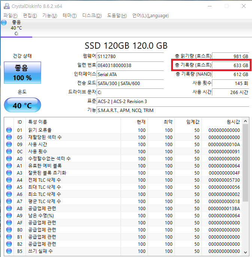Minimize the CrystalDiskInfo window
The width and height of the screenshot is (252, 257).
coord(210,6)
